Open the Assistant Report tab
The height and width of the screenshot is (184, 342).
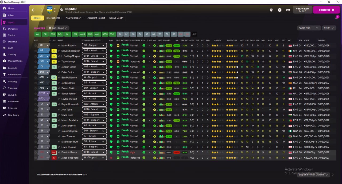click(96, 18)
